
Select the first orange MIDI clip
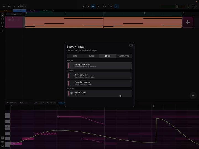click(x=64, y=22)
